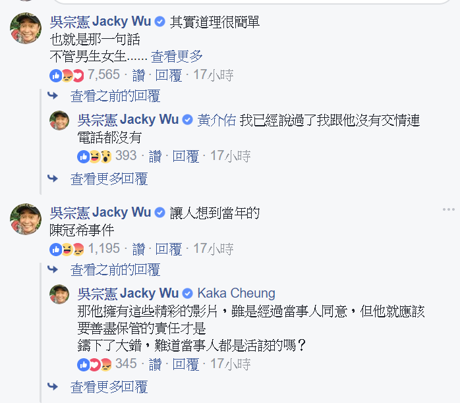The width and height of the screenshot is (460, 403).
Task: Open Kaka Cheung's profile link
Action: pos(236,293)
